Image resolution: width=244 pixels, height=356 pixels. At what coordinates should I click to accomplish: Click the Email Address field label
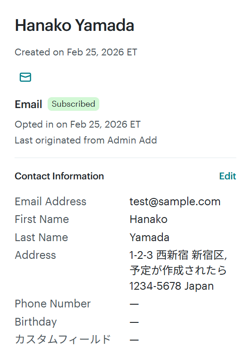51,202
